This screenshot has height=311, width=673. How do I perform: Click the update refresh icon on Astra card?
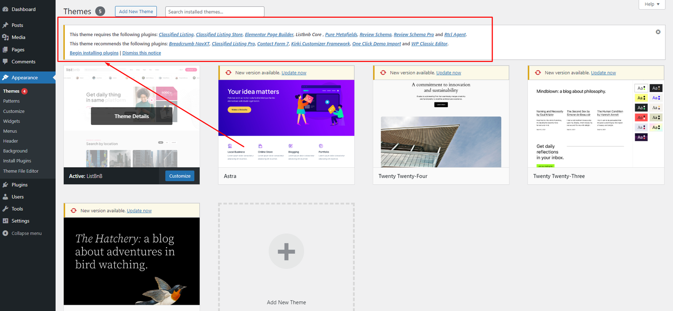(x=228, y=73)
